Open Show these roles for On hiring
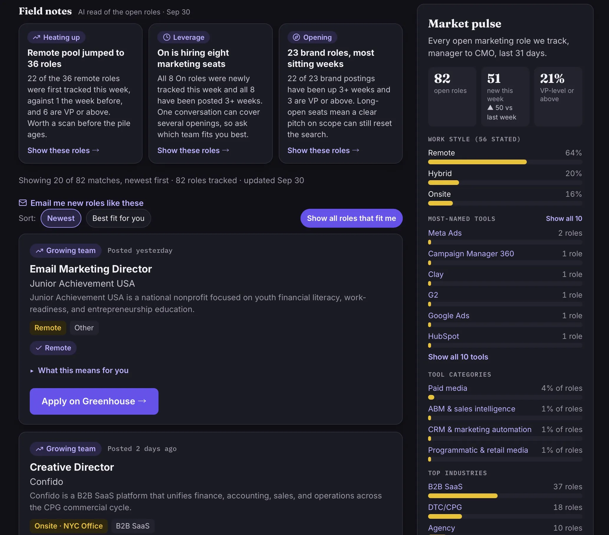This screenshot has width=609, height=535. (x=193, y=150)
